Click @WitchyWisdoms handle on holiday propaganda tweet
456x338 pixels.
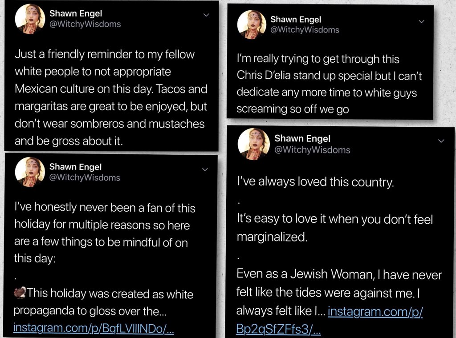tap(85, 177)
